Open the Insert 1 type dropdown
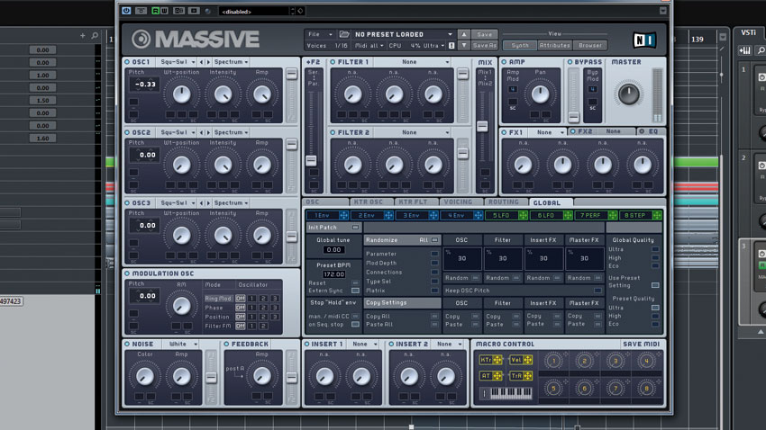 coord(364,345)
